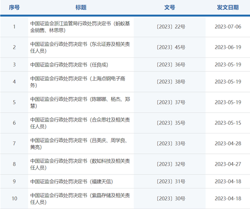Click the date 2023-04-28
The image size is (250, 209).
click(x=228, y=143)
